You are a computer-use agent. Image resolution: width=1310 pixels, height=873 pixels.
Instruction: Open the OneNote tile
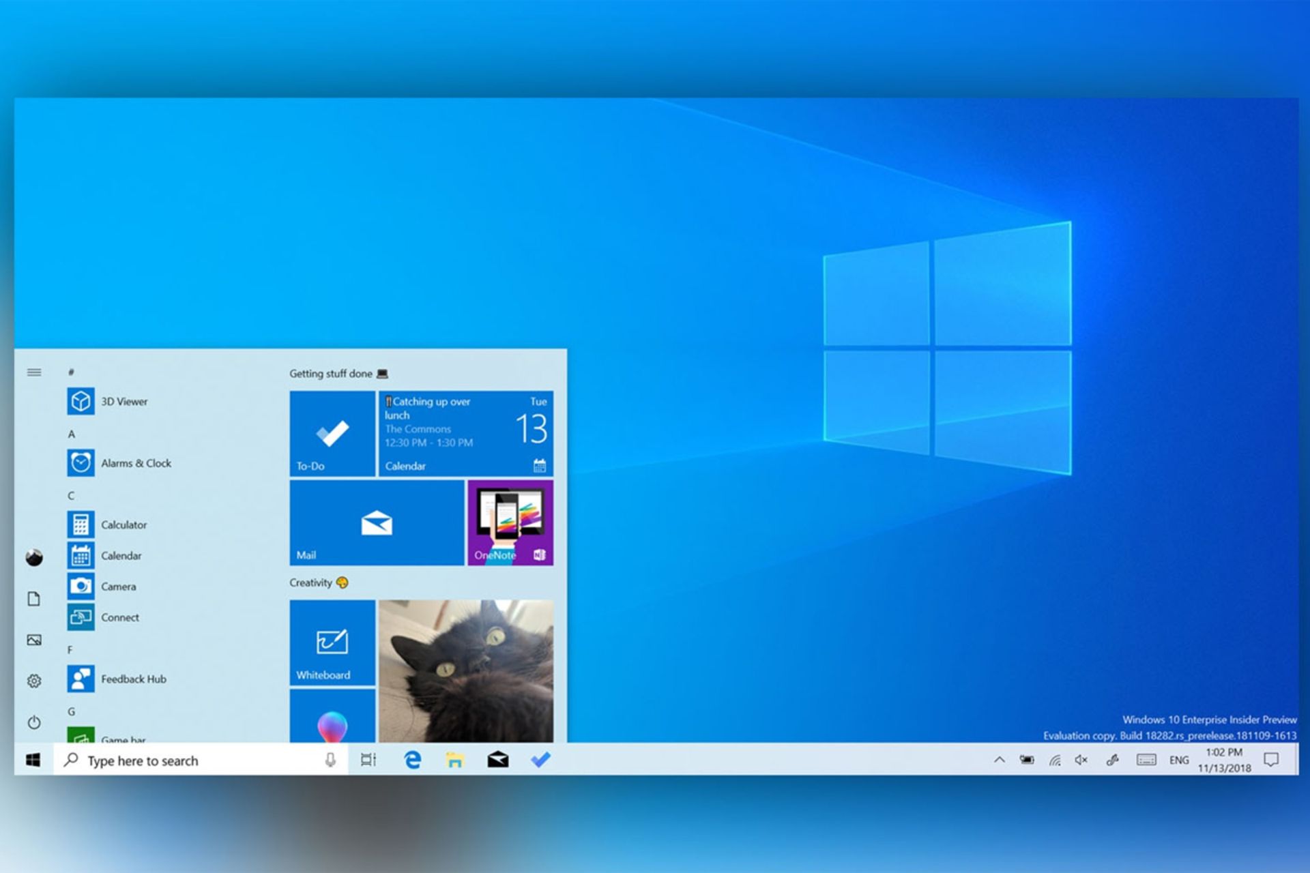[x=510, y=523]
